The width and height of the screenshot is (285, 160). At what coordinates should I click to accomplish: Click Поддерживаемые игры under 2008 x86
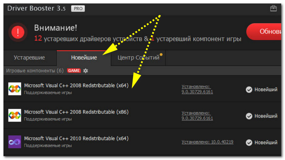[48, 119]
